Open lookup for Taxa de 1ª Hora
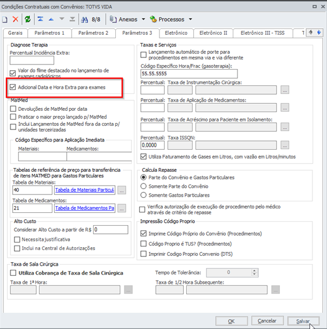This screenshot has width=327, height=329. [x=129, y=290]
